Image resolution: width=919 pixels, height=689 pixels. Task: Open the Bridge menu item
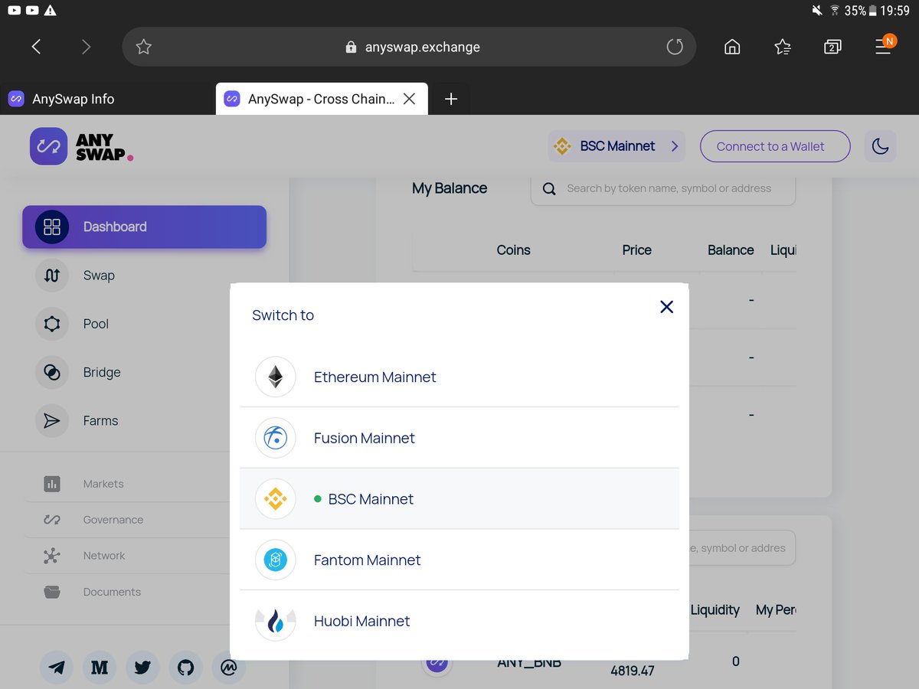102,372
